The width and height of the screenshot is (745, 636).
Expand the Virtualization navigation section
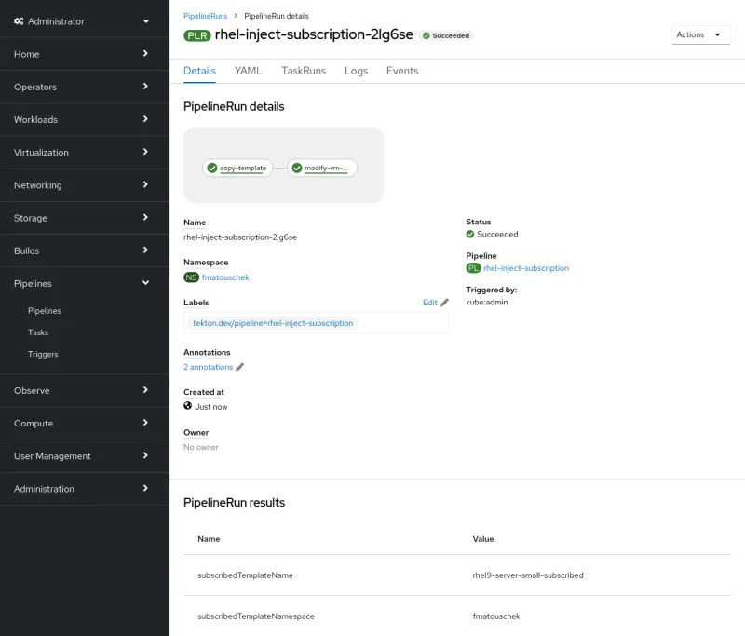(84, 152)
